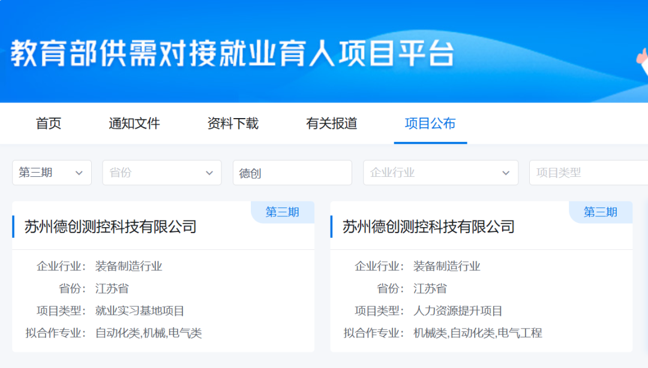Switch to the 资料下载 tab
This screenshot has width=648, height=368.
233,123
